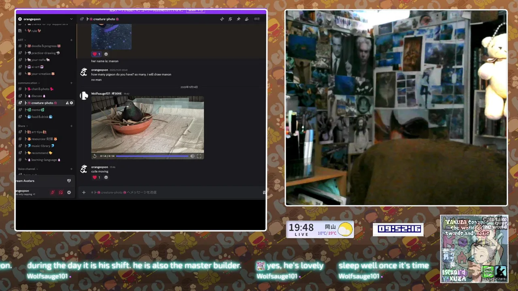Click the Okayama weather sun icon
Viewport: 518px width, 291px height.
[x=345, y=229]
